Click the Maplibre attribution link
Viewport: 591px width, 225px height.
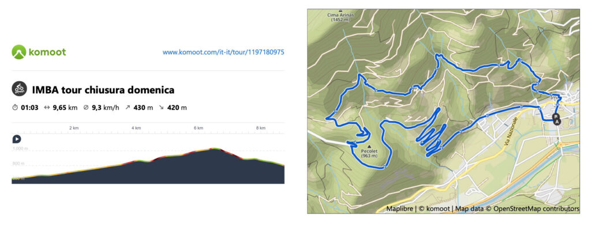pyautogui.click(x=399, y=208)
